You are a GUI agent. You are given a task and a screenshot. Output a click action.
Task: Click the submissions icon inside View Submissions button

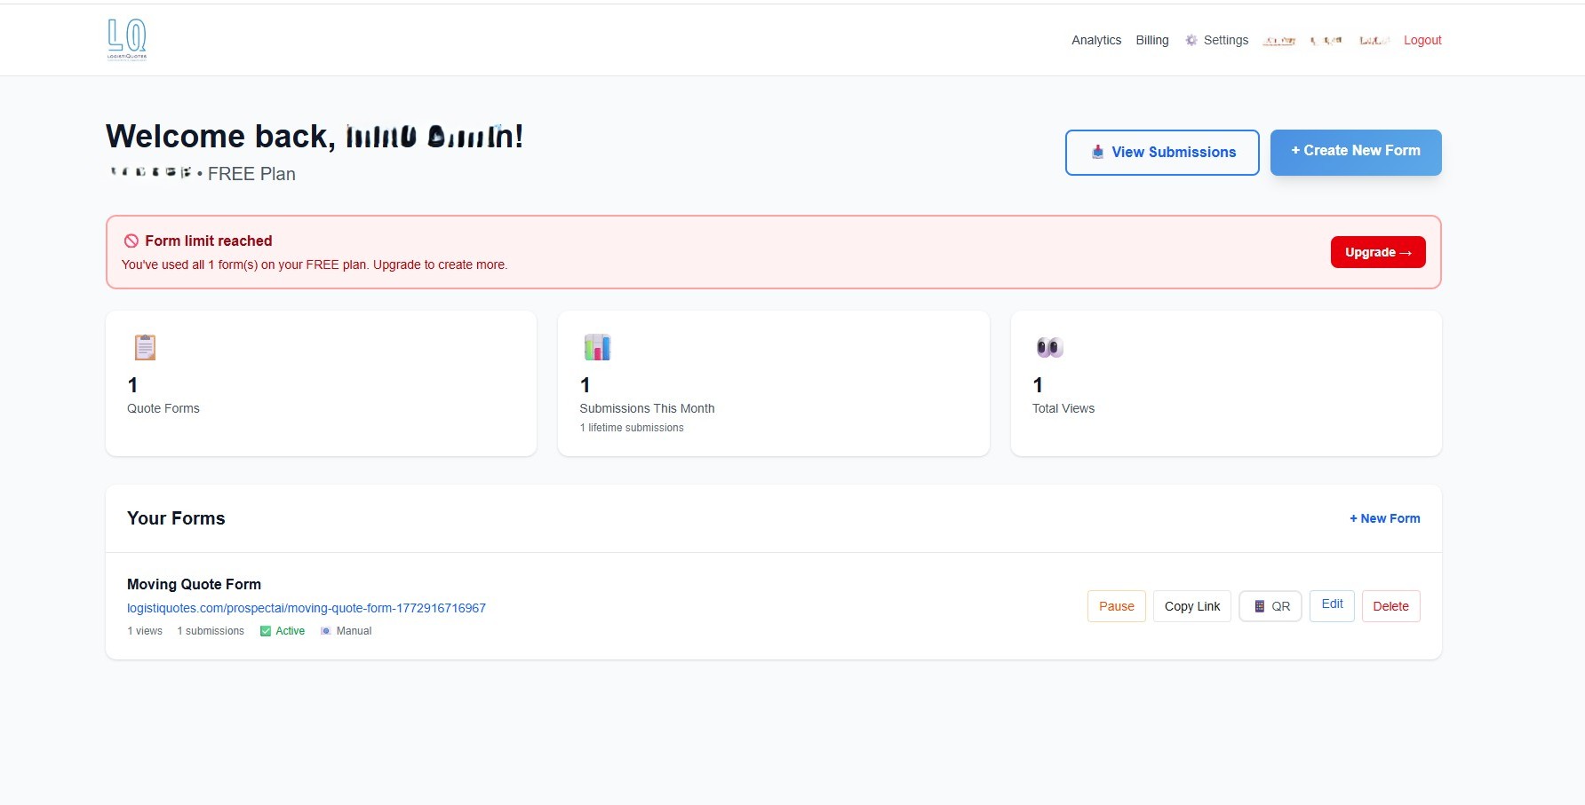[x=1096, y=152]
